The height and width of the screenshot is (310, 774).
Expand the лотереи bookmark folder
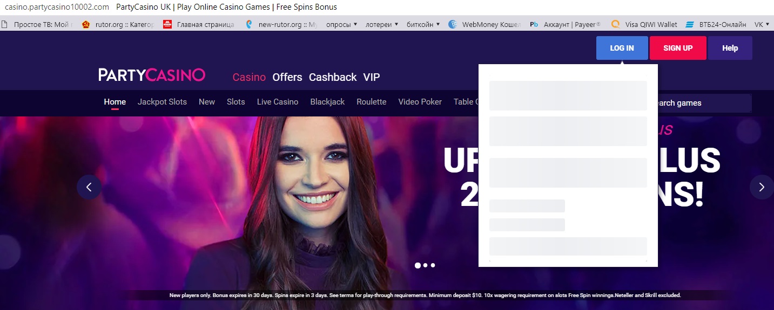pos(382,24)
